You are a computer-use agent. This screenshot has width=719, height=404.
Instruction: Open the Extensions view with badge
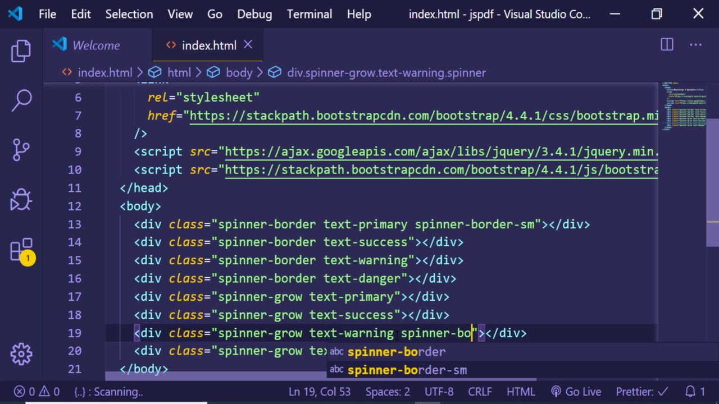[21, 250]
